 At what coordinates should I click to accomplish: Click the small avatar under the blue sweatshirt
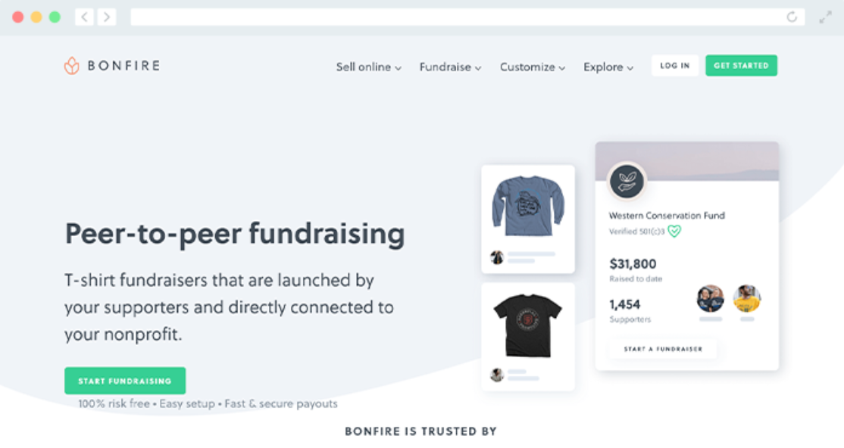(x=497, y=257)
